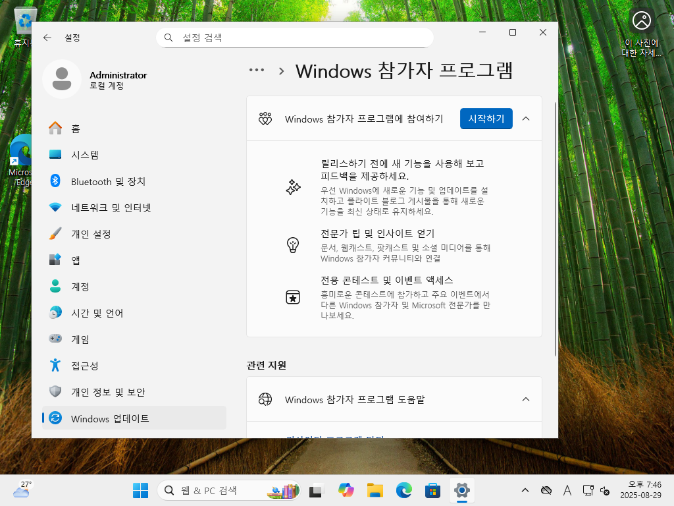Viewport: 674px width, 506px height.
Task: Open 개인 설정 (Personalization)
Action: coord(134,234)
